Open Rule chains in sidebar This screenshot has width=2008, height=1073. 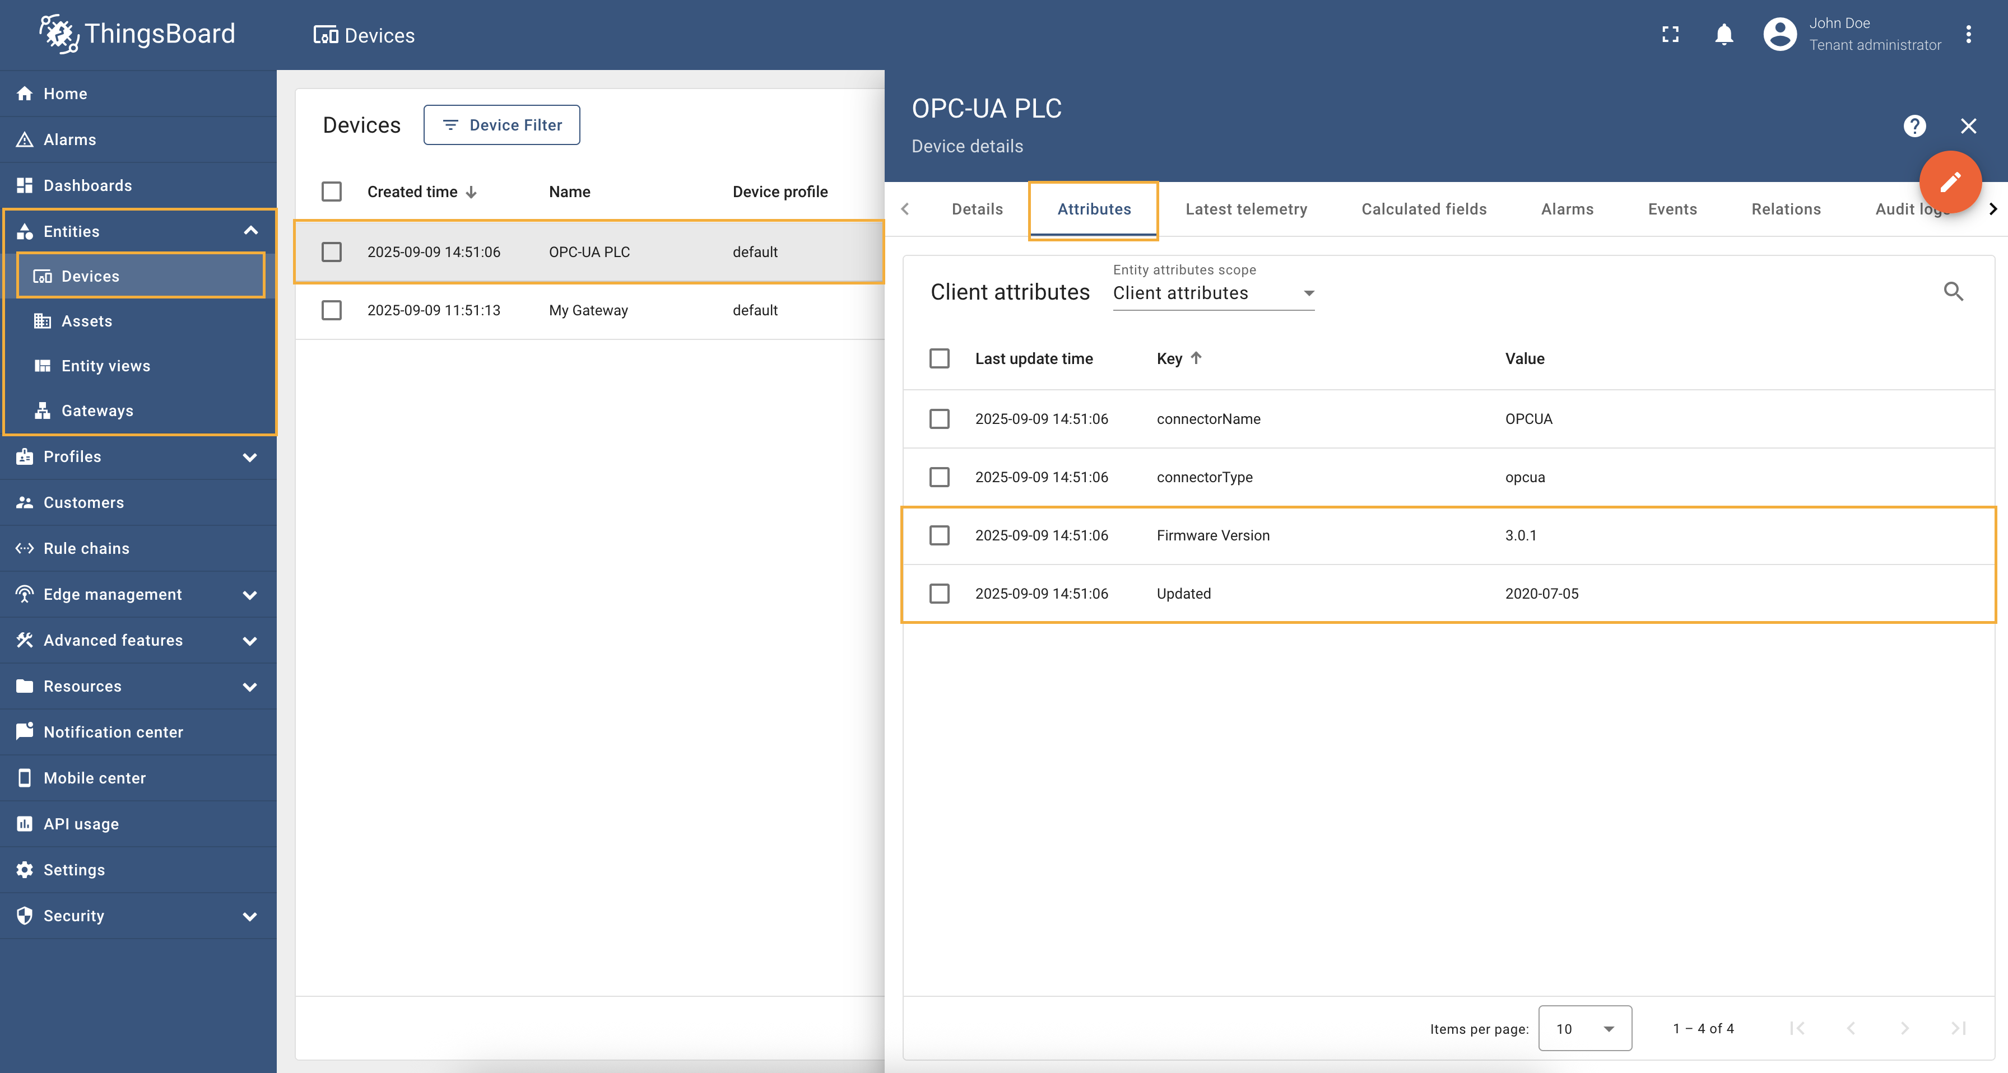[x=86, y=548]
